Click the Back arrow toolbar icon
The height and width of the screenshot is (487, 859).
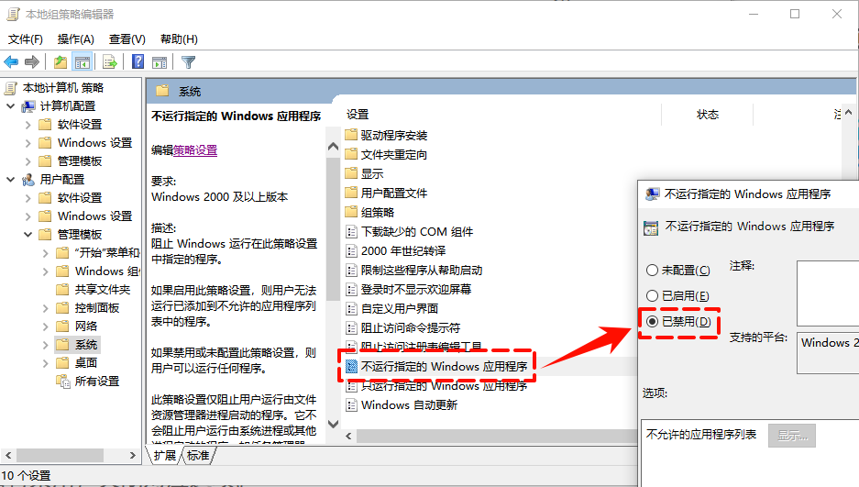(11, 61)
